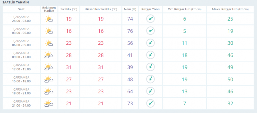Viewport: 257px width, 113px height.
Task: Select the ÇARŞAMBA 12.00 - 15.00 time cell
Action: 21,67
